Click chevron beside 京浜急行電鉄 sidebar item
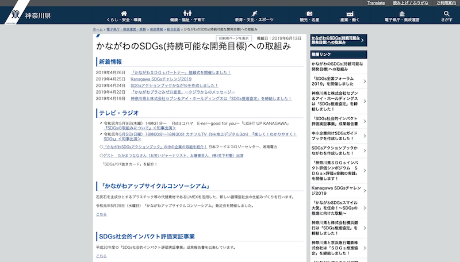 pyautogui.click(x=365, y=248)
